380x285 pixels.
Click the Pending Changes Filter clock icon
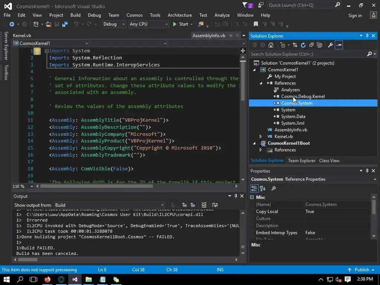[282, 45]
